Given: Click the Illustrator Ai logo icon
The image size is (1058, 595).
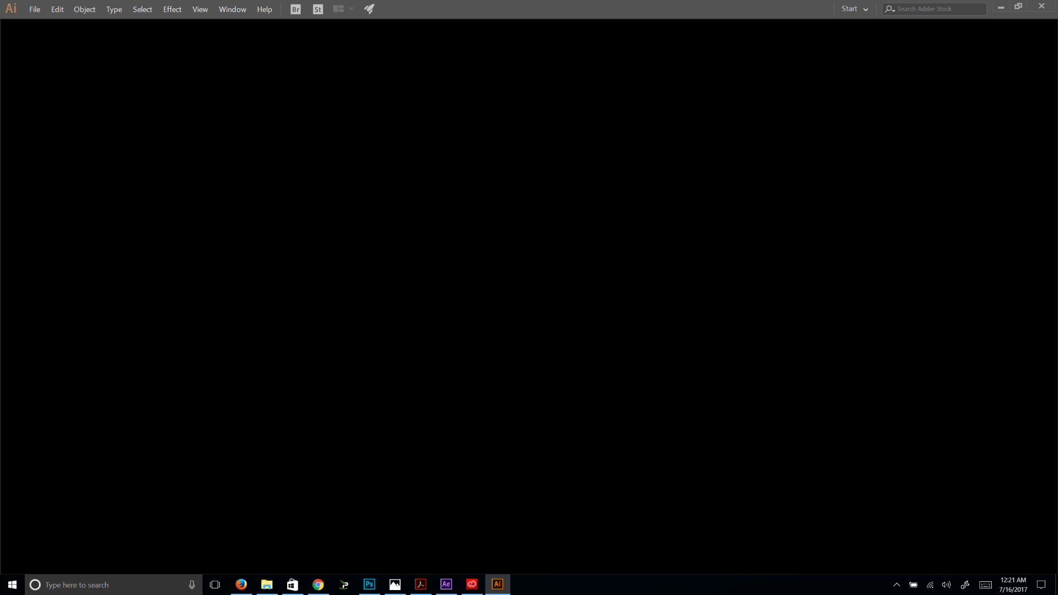Looking at the screenshot, I should pos(11,9).
